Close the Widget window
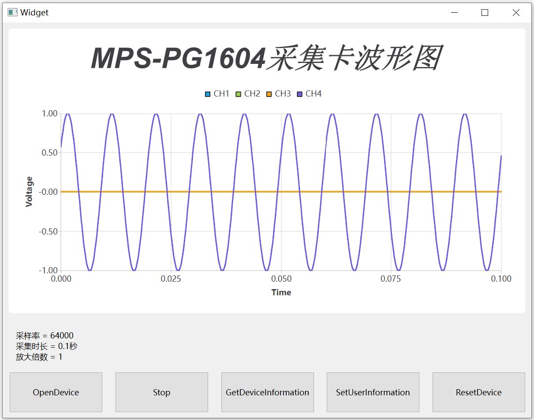Viewport: 534px width, 420px height. (516, 13)
